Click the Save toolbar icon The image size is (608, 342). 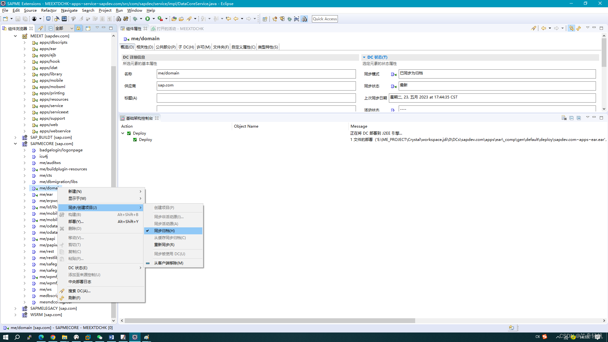tap(18, 19)
